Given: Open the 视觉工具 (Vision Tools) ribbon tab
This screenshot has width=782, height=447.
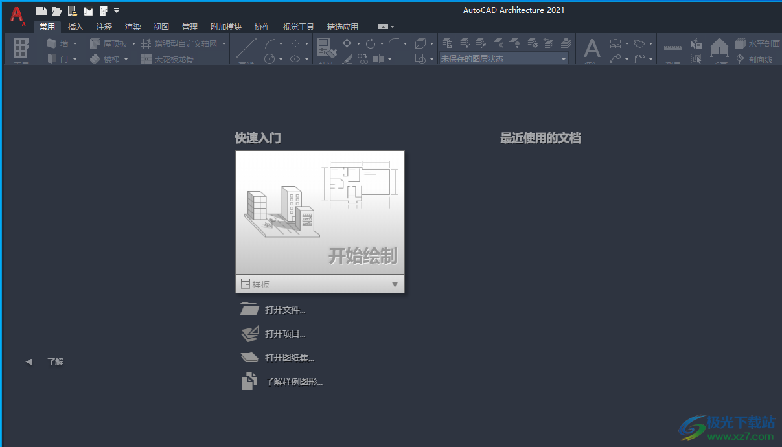Looking at the screenshot, I should 299,27.
